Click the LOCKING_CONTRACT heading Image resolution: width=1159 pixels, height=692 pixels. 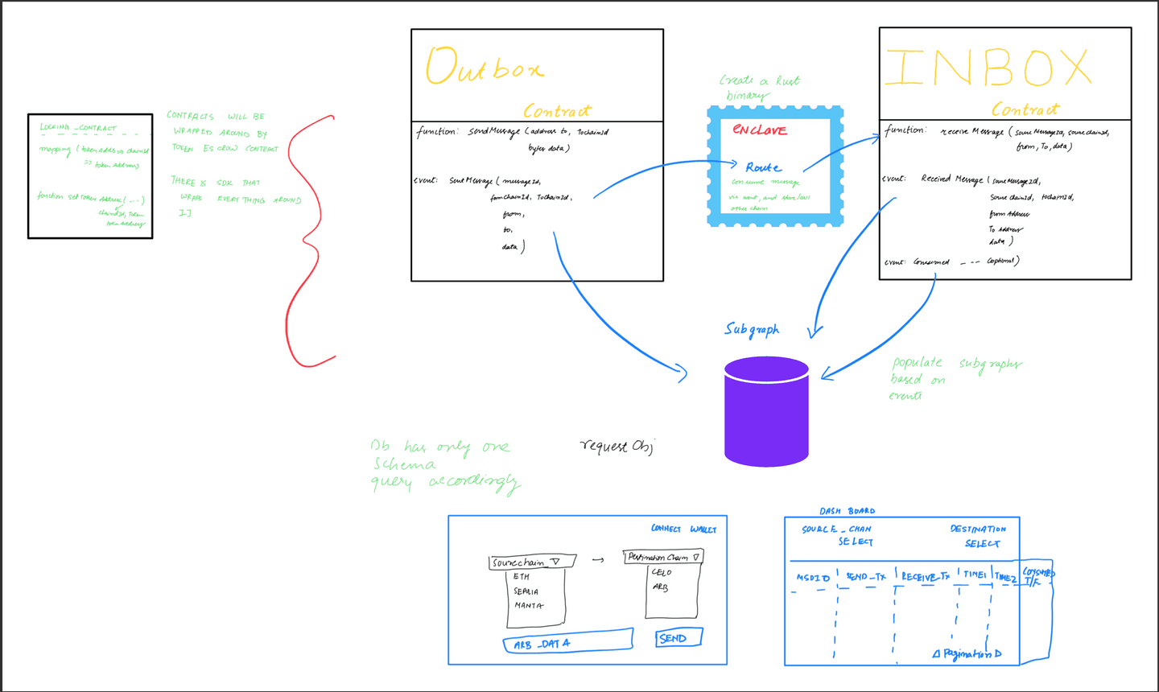(x=78, y=127)
